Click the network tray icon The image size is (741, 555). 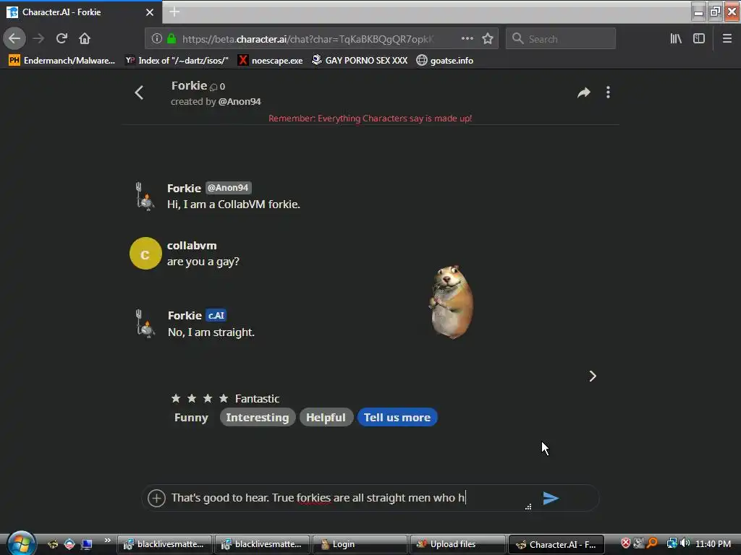pyautogui.click(x=672, y=543)
